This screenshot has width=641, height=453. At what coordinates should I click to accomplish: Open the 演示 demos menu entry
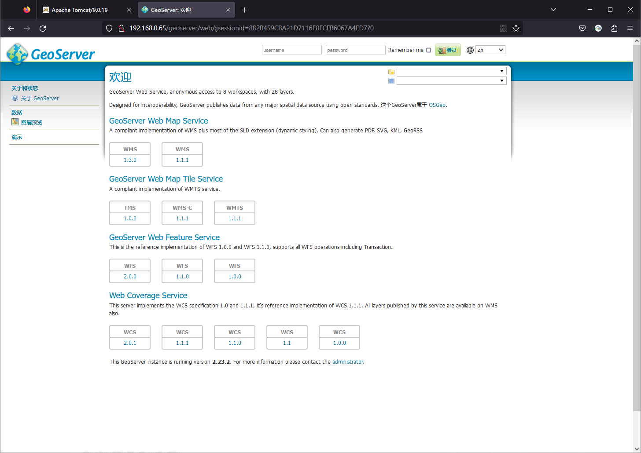click(x=17, y=137)
